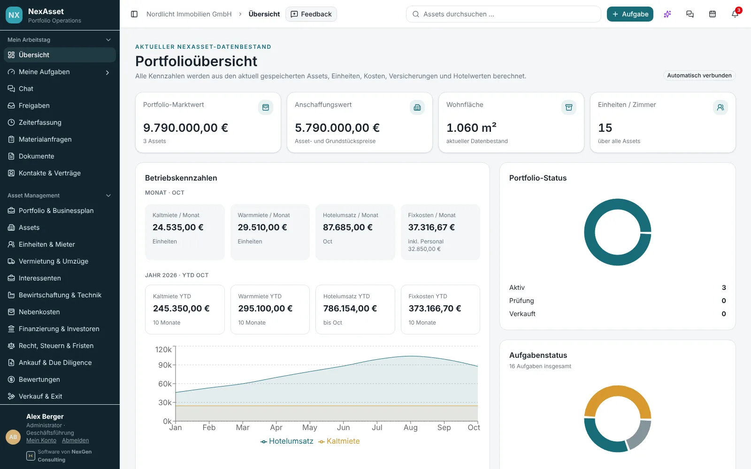
Task: Click the NexGen Consulting logo icon
Action: tap(31, 456)
